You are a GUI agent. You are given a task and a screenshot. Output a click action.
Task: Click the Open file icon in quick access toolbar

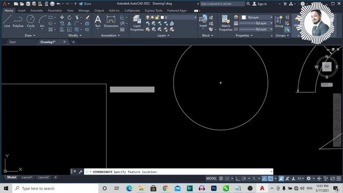tap(22, 4)
